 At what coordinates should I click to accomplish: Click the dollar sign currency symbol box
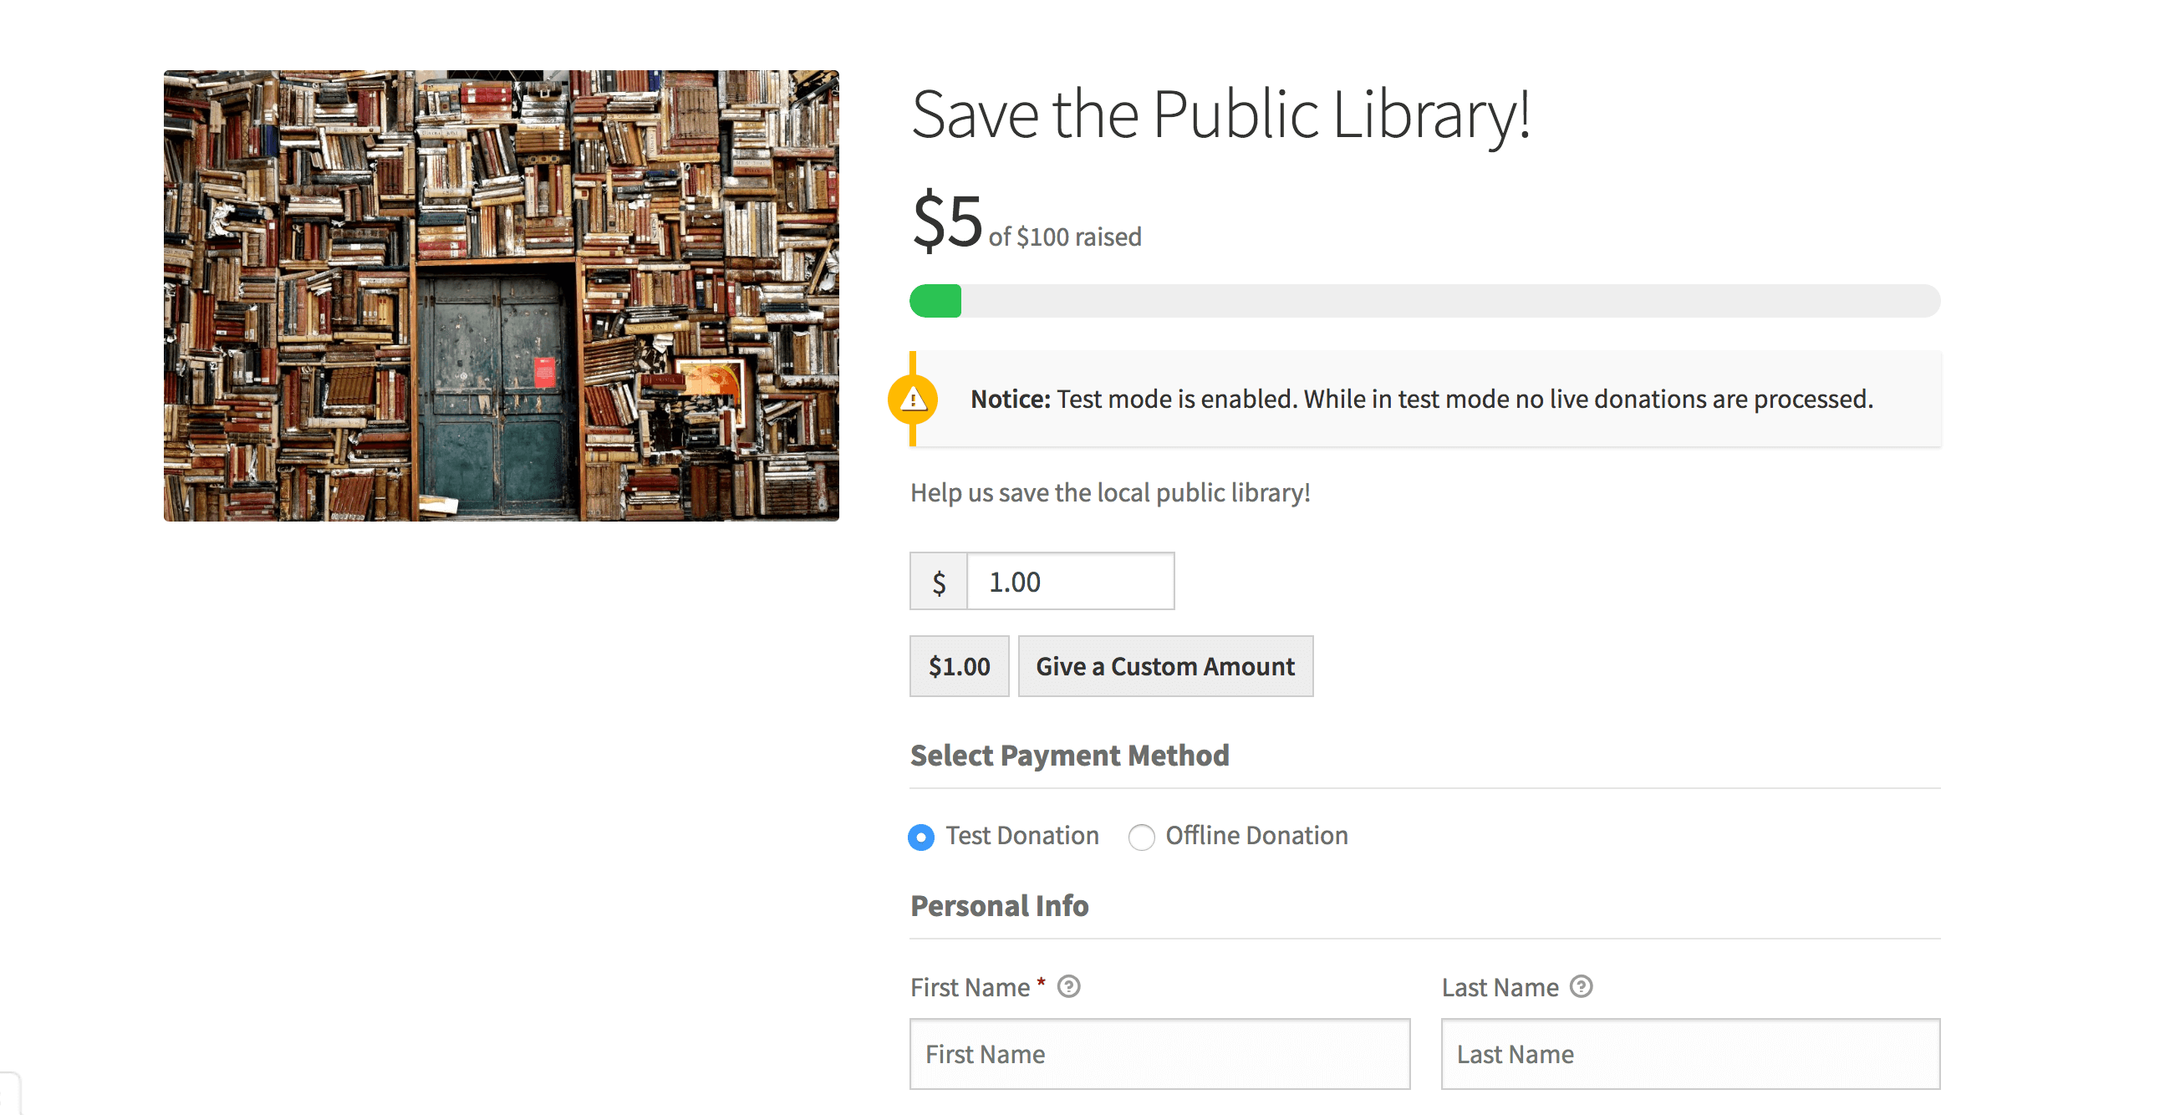(x=938, y=582)
